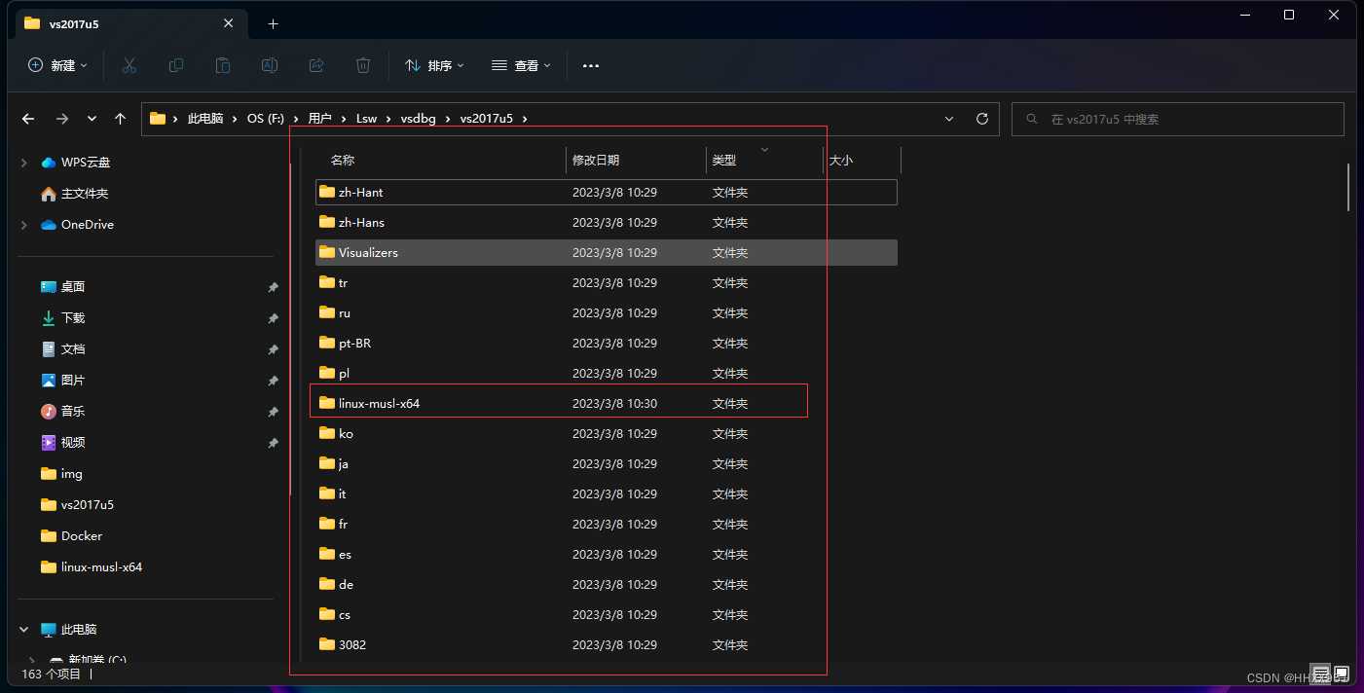Refresh the folder with the refresh icon
Viewport: 1364px width, 693px height.
tap(981, 118)
